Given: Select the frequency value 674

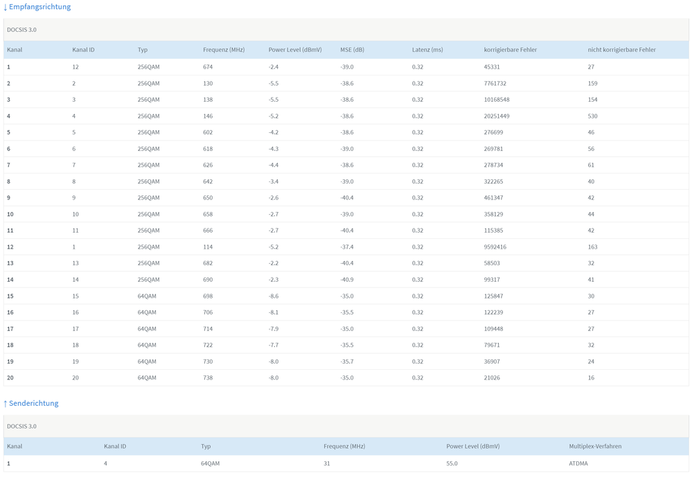Looking at the screenshot, I should 208,67.
